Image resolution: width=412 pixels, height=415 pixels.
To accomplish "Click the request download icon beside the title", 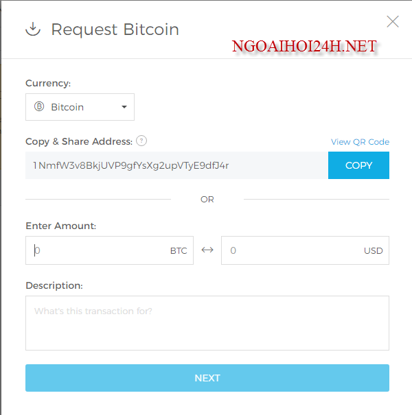I will (x=32, y=29).
